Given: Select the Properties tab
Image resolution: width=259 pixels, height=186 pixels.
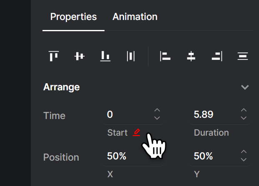Looking at the screenshot, I should 73,17.
